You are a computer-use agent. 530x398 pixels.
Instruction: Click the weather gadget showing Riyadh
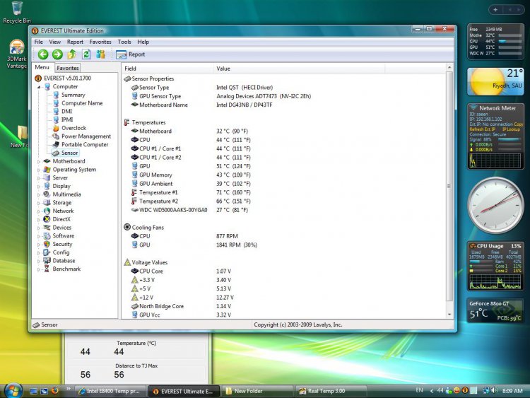pos(495,82)
